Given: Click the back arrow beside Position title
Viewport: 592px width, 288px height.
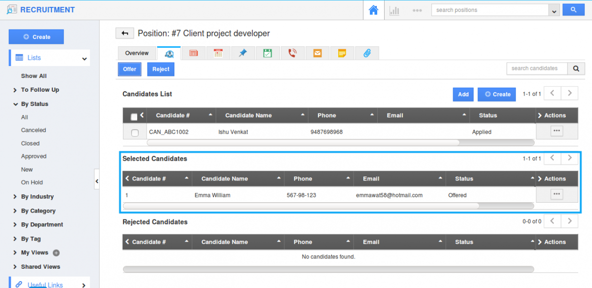Looking at the screenshot, I should point(124,34).
